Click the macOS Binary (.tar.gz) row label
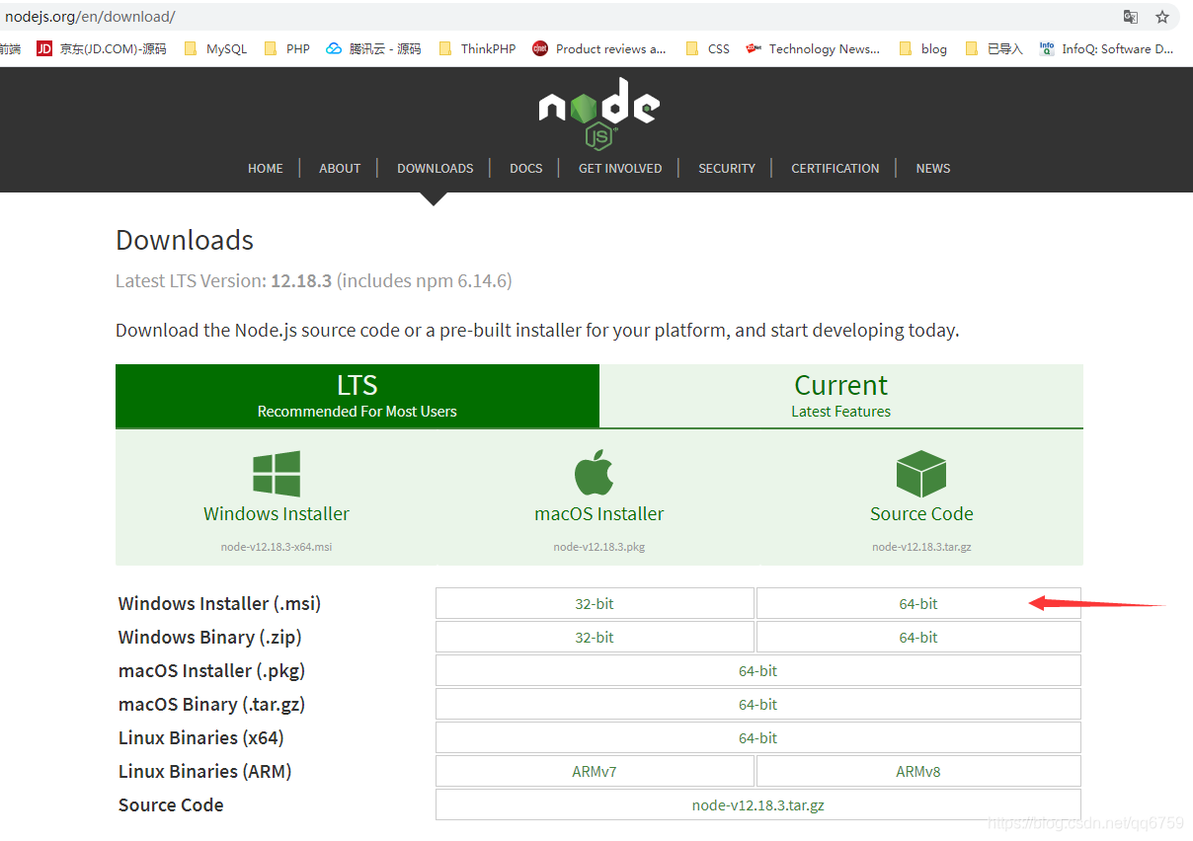1193x841 pixels. coord(211,705)
